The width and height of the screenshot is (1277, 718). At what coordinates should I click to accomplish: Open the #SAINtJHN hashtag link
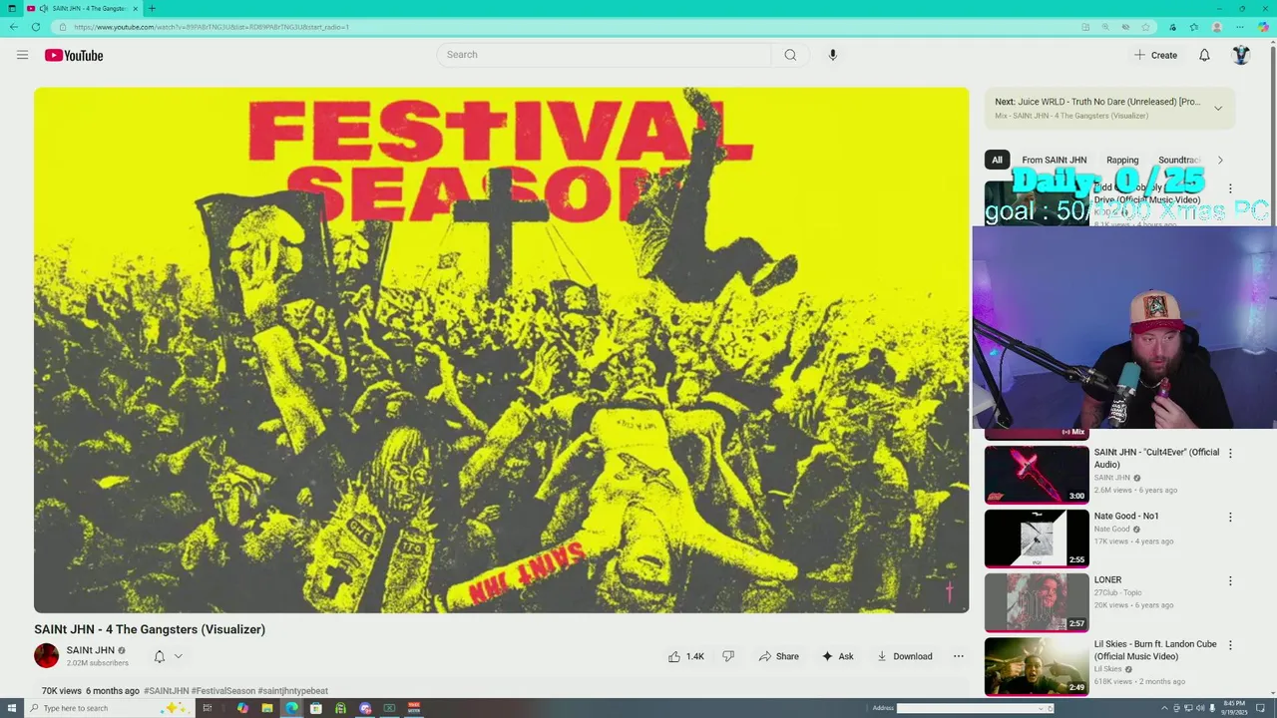click(166, 691)
